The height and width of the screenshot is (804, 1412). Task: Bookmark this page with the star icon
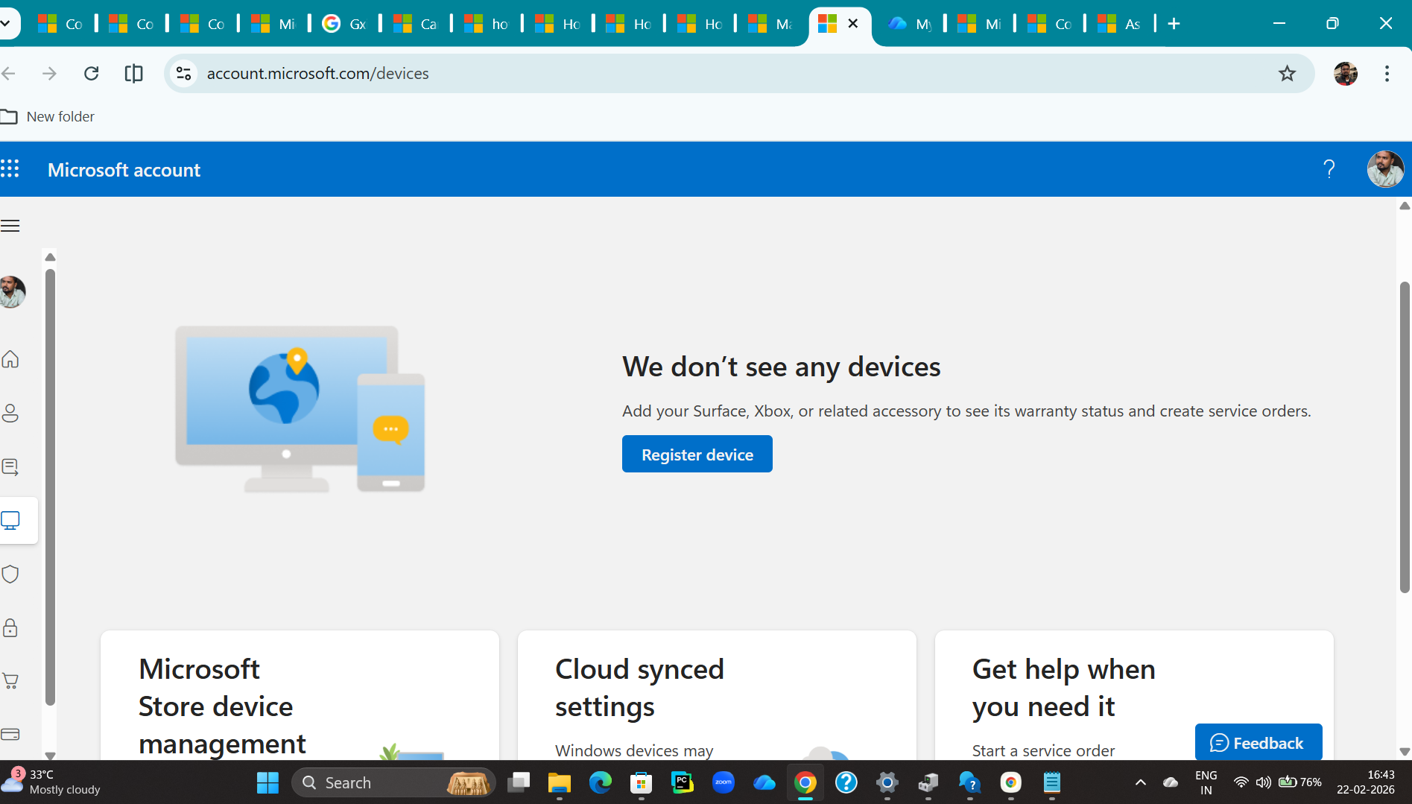coord(1287,73)
